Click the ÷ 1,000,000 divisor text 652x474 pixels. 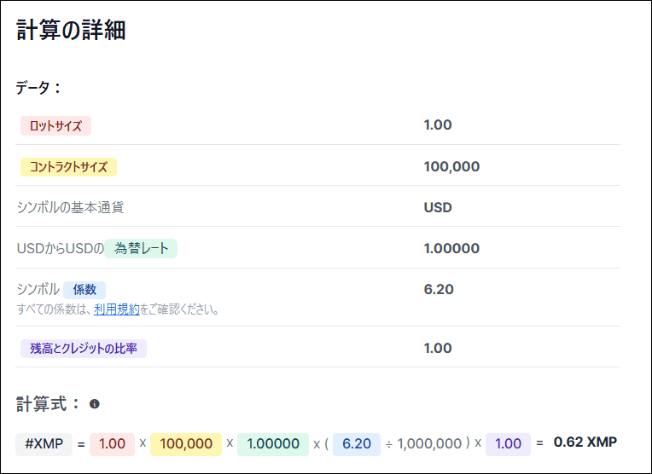click(x=425, y=444)
